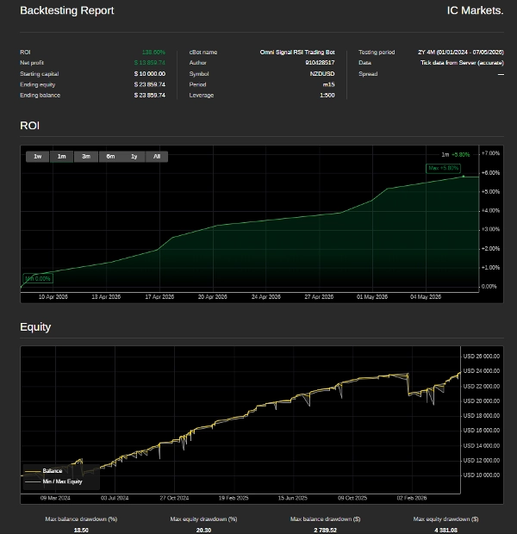Toggle the Balance legend entry

44,471
